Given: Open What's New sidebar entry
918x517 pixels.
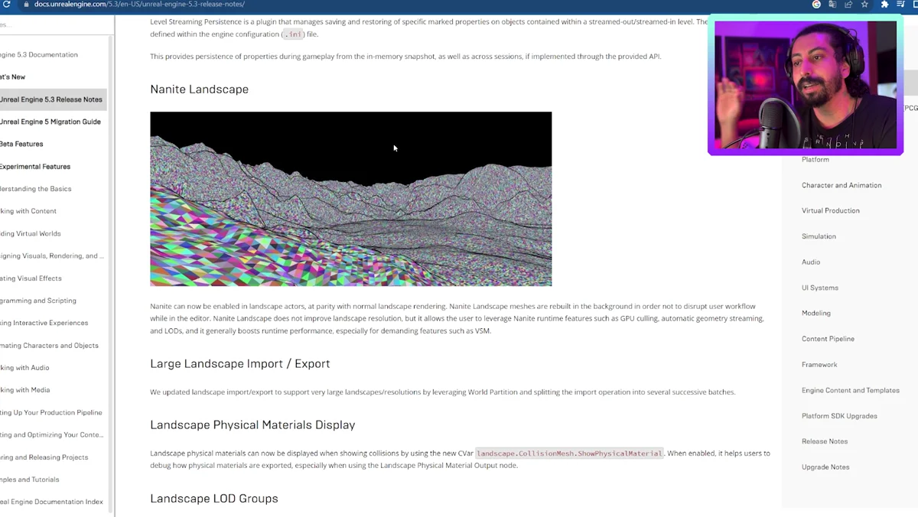Looking at the screenshot, I should click(13, 77).
